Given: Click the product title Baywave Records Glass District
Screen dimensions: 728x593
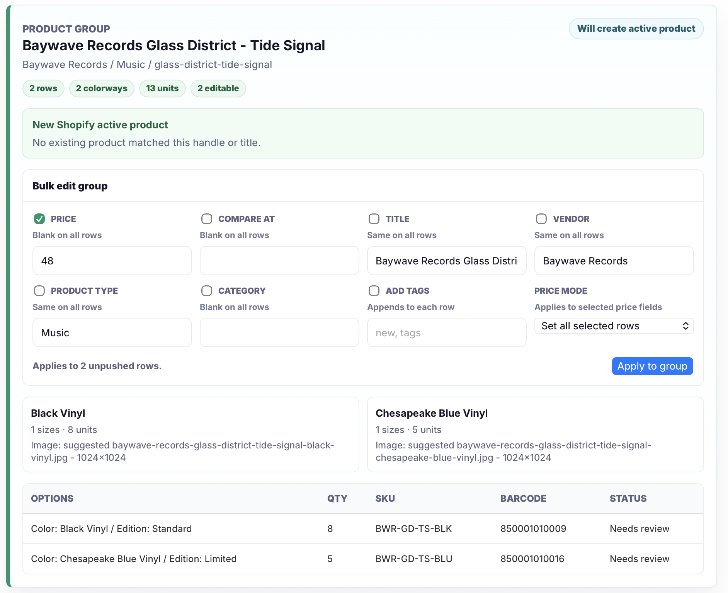Looking at the screenshot, I should [x=174, y=46].
